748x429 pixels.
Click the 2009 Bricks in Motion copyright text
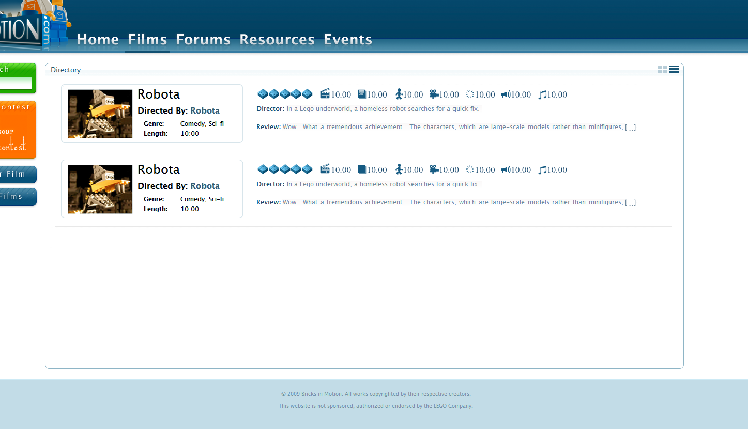(x=376, y=394)
